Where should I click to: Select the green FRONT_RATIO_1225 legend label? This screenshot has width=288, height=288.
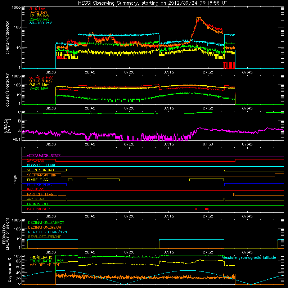tap(46, 261)
